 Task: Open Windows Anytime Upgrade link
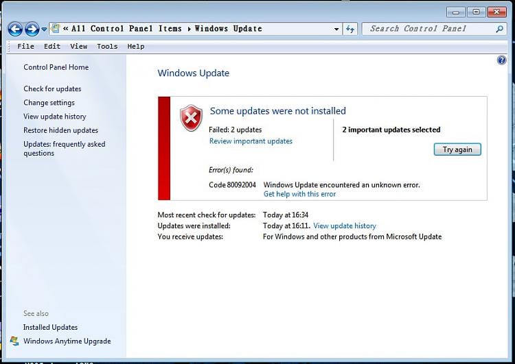pyautogui.click(x=67, y=341)
